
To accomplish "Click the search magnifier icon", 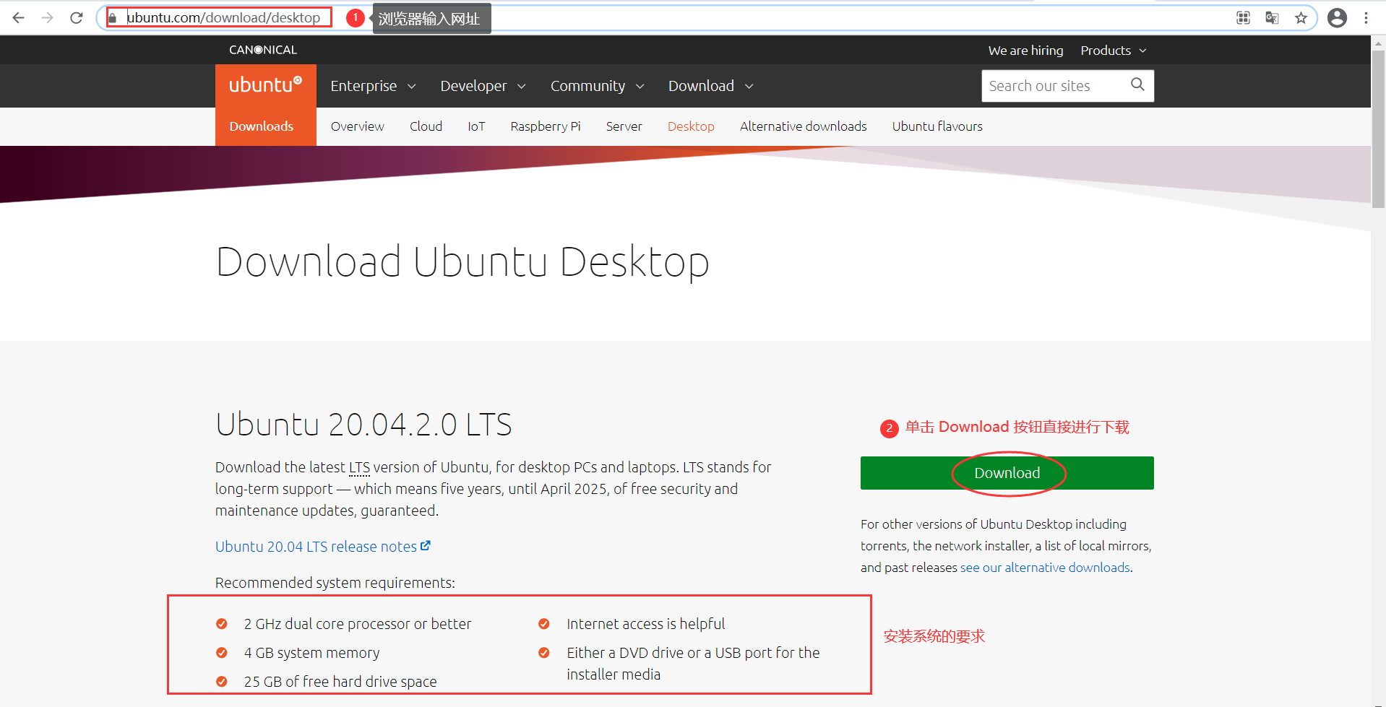I will coord(1137,84).
